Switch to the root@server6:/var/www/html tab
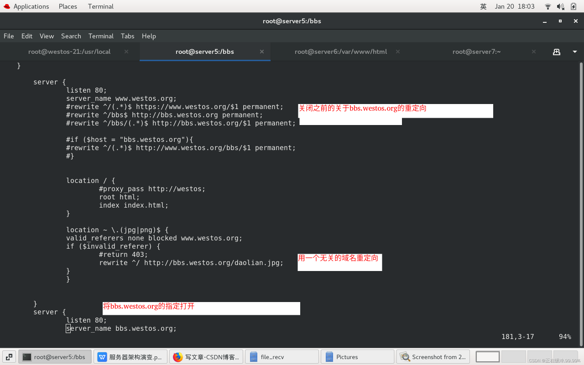Image resolution: width=584 pixels, height=365 pixels. point(341,52)
